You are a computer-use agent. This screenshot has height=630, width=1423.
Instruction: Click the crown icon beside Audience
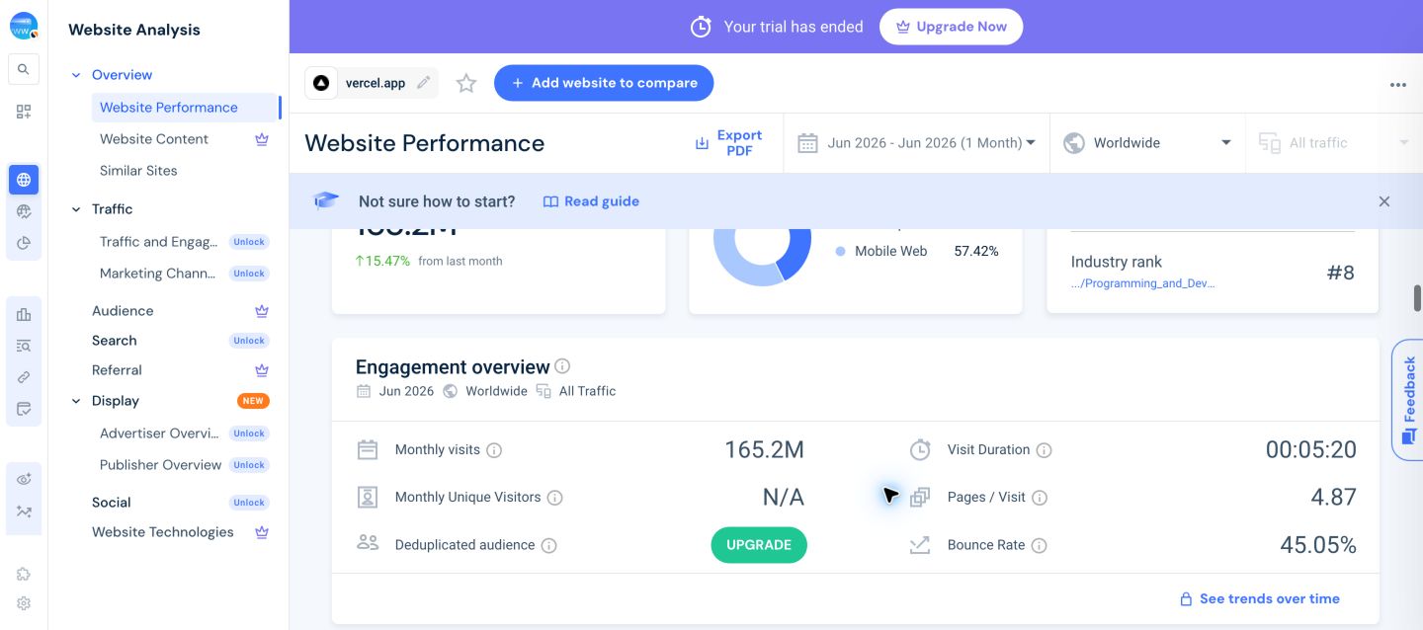(262, 311)
